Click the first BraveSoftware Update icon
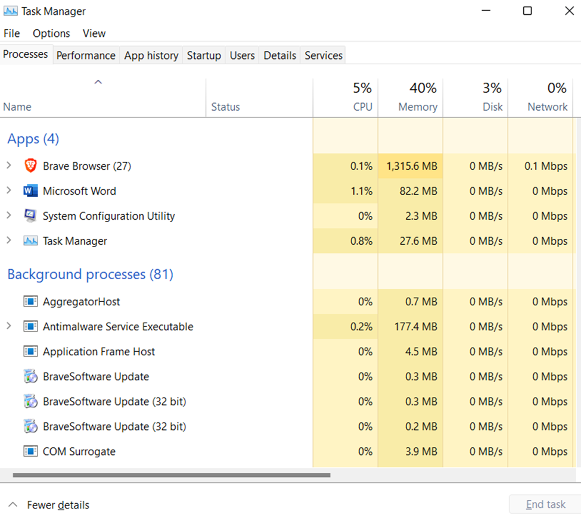The width and height of the screenshot is (581, 518). [30, 377]
